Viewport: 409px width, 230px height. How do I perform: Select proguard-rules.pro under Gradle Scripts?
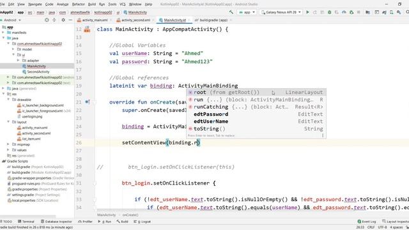click(x=26, y=183)
